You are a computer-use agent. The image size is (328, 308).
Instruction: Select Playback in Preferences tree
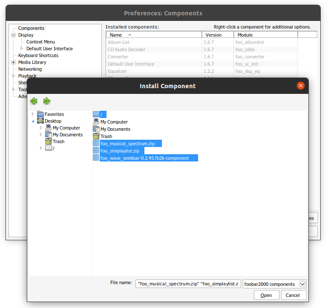[x=27, y=75]
